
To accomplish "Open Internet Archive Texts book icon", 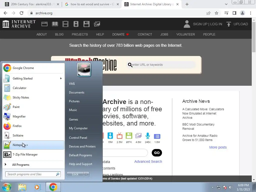I will [x=55, y=24].
